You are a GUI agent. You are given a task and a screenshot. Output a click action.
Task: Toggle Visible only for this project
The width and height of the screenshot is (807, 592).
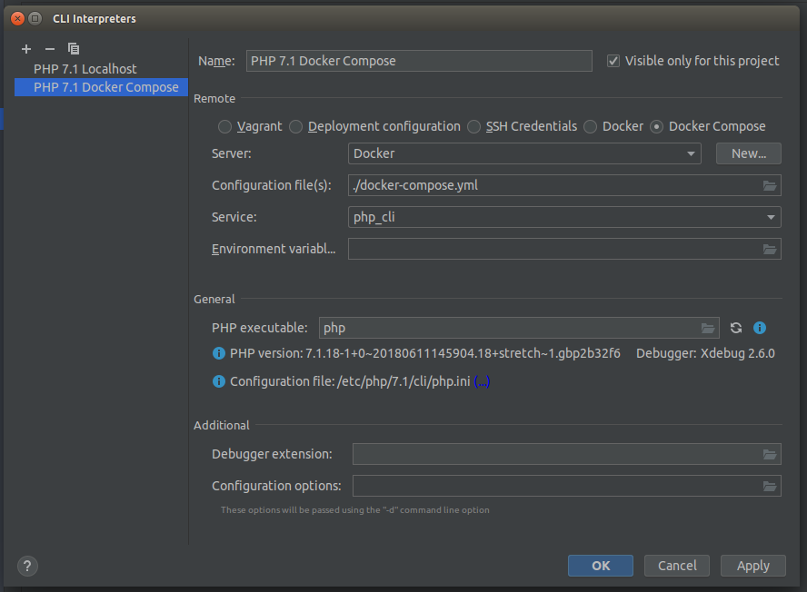613,61
